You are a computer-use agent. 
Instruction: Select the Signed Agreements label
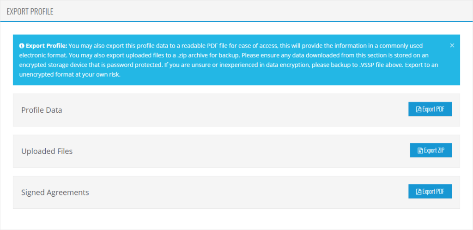(55, 192)
